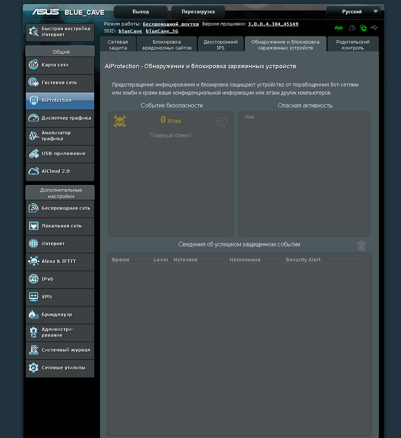This screenshot has width=401, height=438.
Task: Switch to Блокировка вредоносных сайтов tab
Action: click(167, 45)
